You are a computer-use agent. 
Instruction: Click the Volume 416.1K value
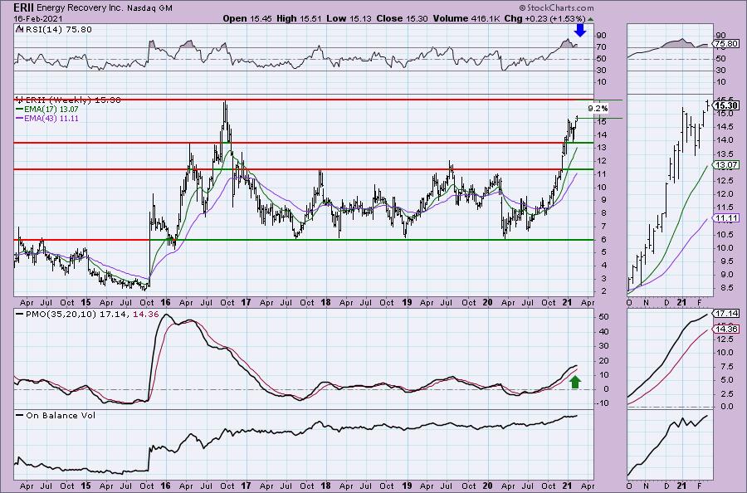click(x=466, y=18)
